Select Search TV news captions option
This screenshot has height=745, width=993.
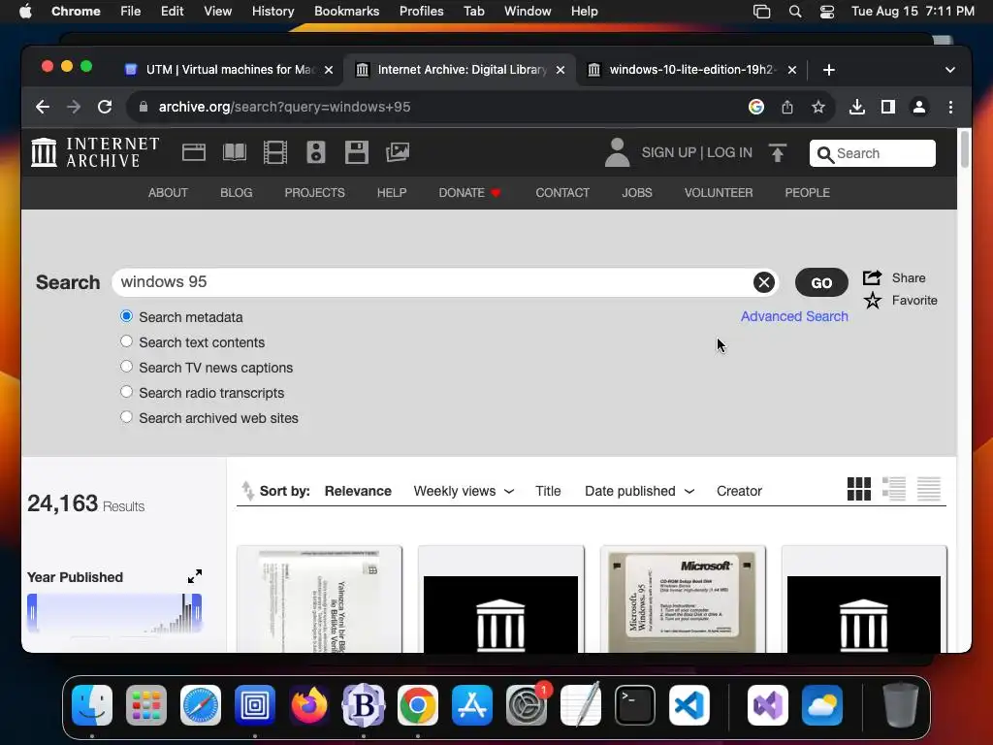click(x=127, y=367)
